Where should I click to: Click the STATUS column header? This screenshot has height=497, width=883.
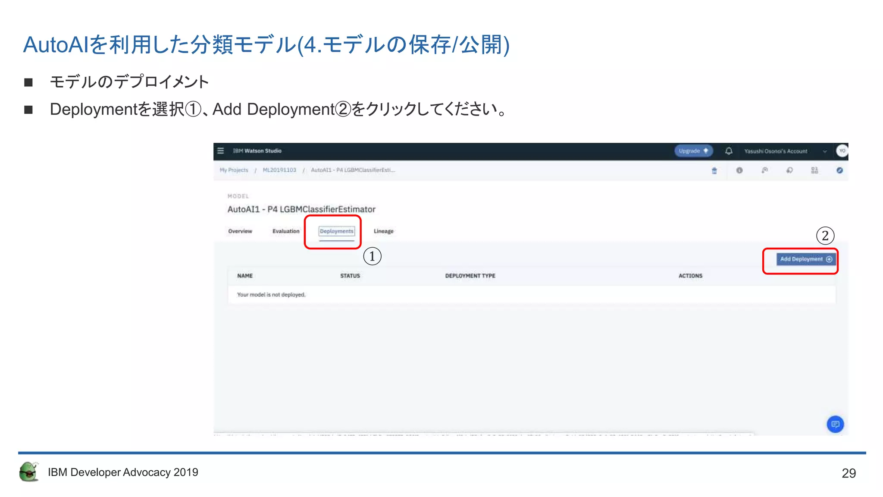click(x=350, y=276)
